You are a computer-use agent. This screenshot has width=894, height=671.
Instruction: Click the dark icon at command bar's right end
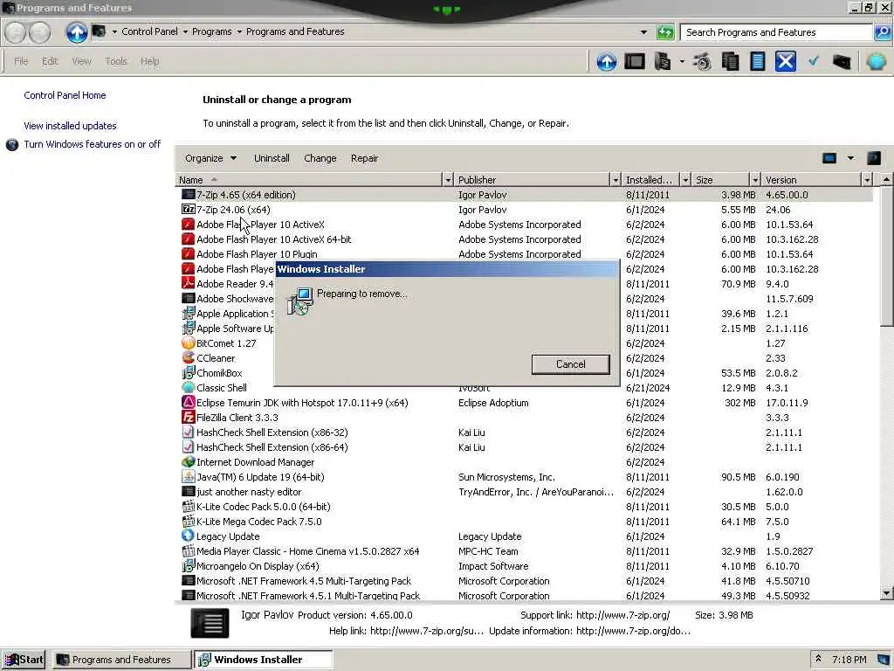pyautogui.click(x=873, y=158)
